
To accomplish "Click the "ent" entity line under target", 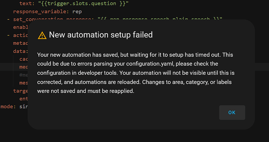I will (x=24, y=99).
